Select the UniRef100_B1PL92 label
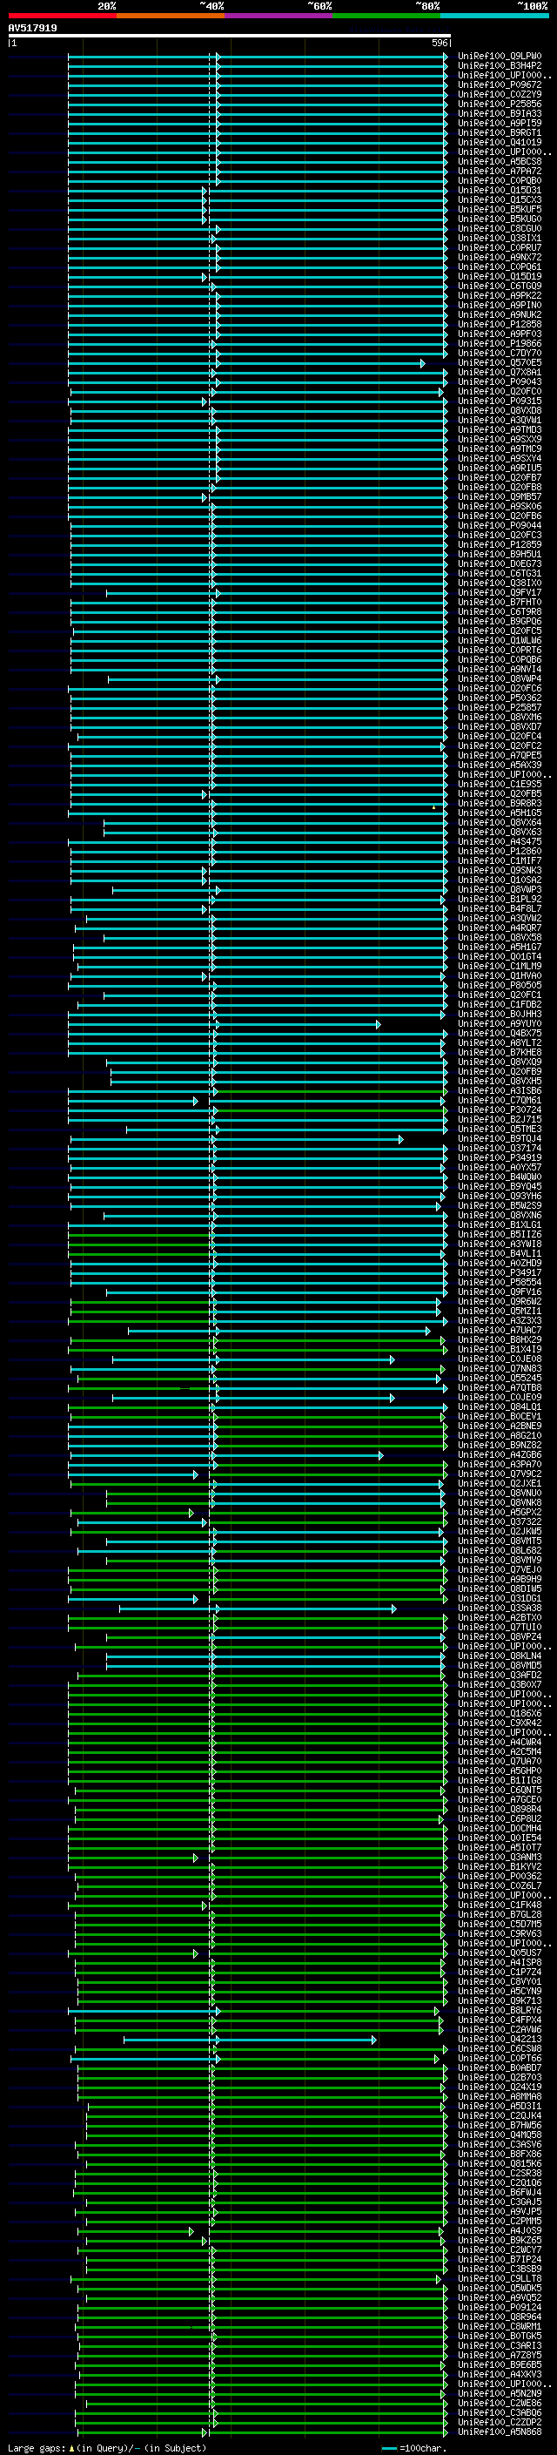 [x=500, y=899]
